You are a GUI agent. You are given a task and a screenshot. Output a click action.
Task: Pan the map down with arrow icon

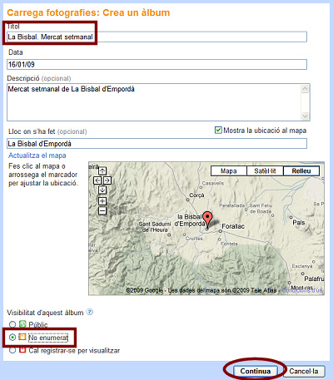click(102, 190)
